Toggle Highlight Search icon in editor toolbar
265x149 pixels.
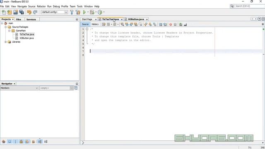click(136, 24)
